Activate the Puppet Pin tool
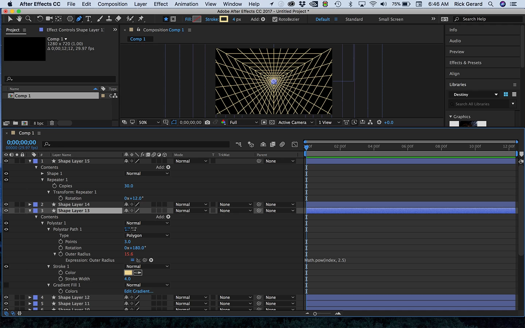The height and width of the screenshot is (328, 525). (141, 19)
